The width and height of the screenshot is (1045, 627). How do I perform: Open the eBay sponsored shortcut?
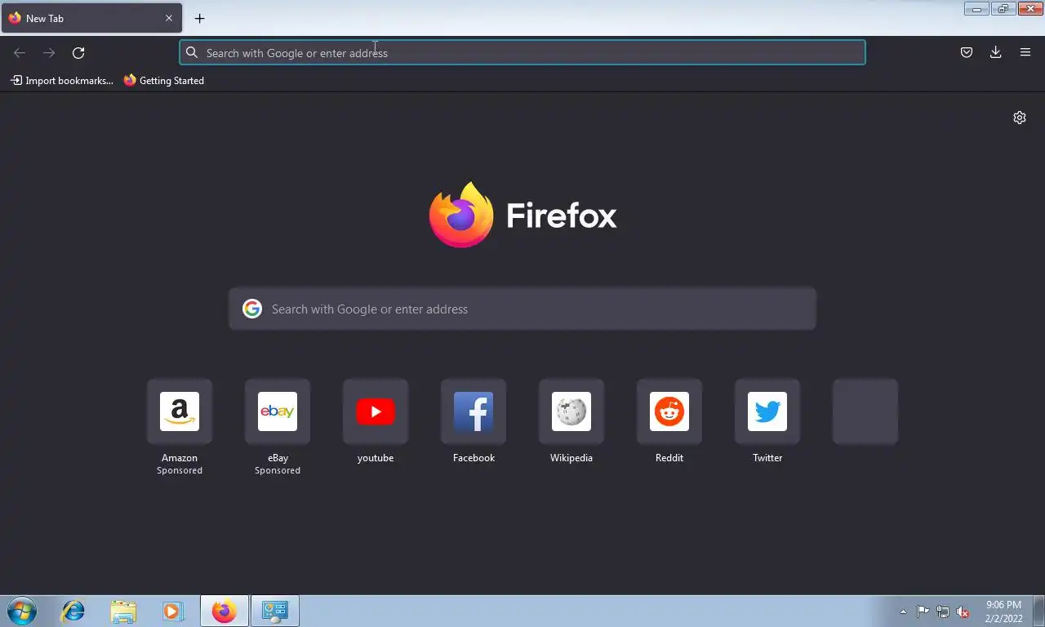278,411
